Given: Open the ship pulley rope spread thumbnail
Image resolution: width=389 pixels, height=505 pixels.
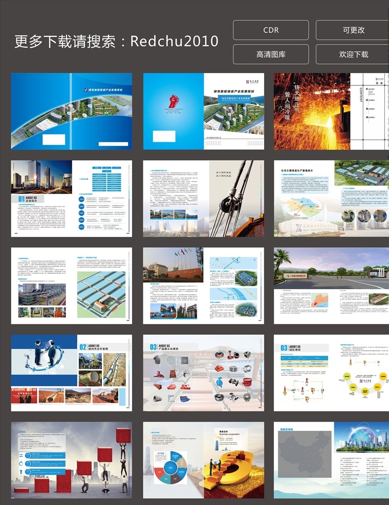Looking at the screenshot, I should point(203,199).
